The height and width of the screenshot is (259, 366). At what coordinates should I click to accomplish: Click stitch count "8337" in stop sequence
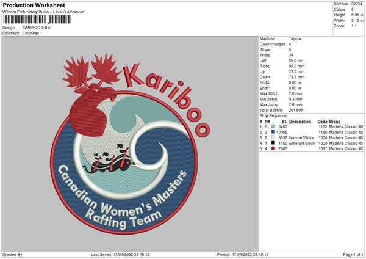282,137
